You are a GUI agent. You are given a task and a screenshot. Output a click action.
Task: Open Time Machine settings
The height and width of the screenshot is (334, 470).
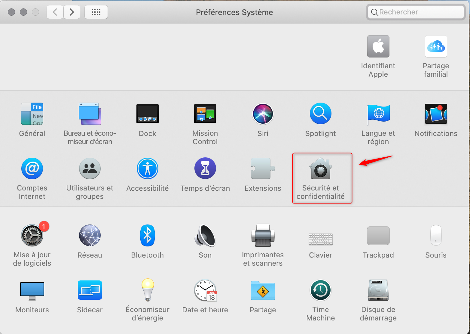[x=320, y=290]
